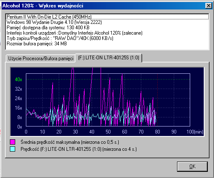
Task: Click the Prędkość LITE-ON legend text
Action: coord(78,149)
